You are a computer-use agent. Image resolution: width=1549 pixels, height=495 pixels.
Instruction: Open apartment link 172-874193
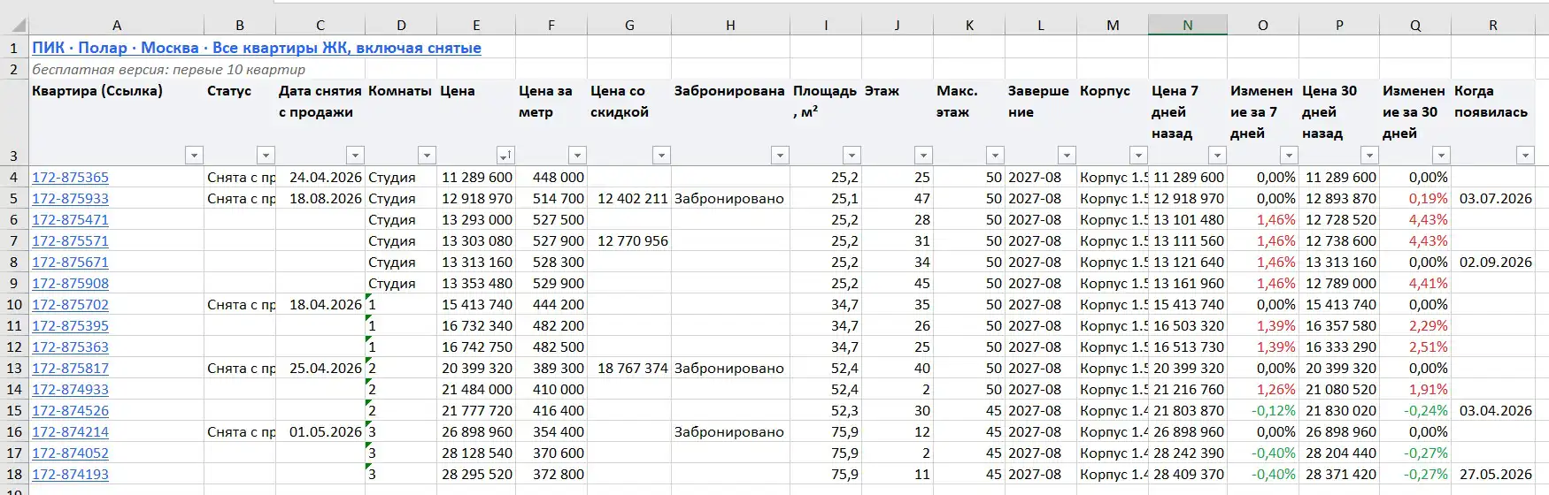70,474
